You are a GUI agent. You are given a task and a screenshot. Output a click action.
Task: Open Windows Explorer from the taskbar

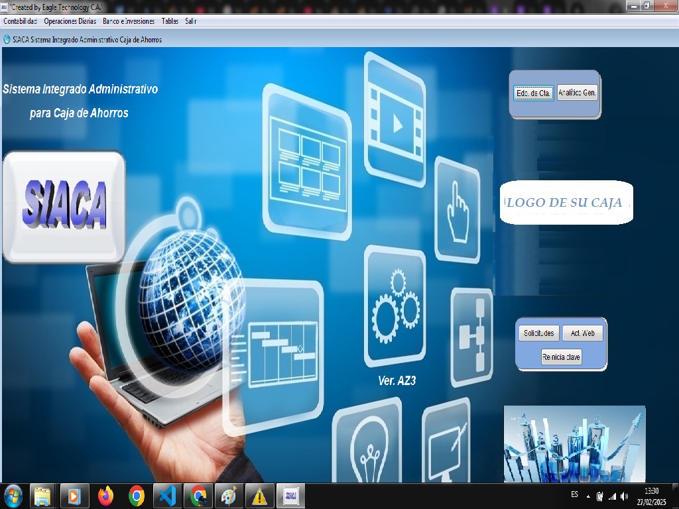43,496
